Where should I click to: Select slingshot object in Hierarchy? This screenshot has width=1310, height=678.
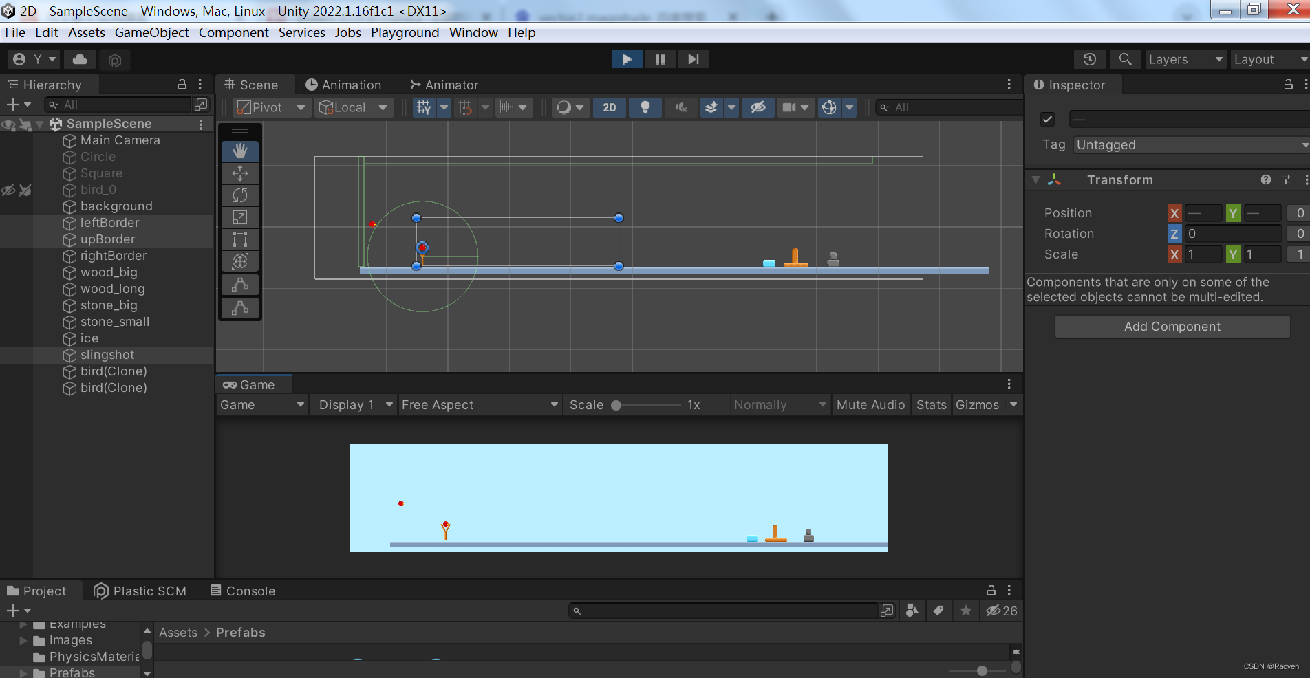(x=107, y=355)
